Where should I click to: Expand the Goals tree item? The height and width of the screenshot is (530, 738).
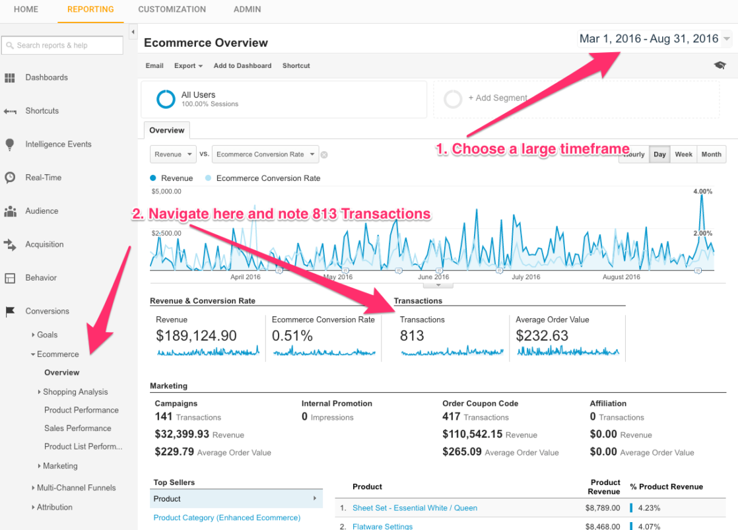click(33, 335)
